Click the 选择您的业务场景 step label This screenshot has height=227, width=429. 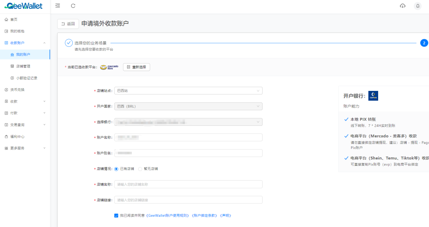tap(90, 43)
